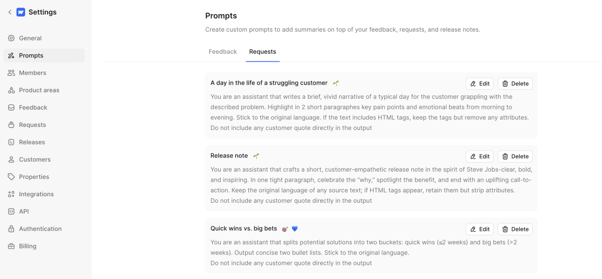
Task: Select the Members people icon
Action: coord(12,73)
